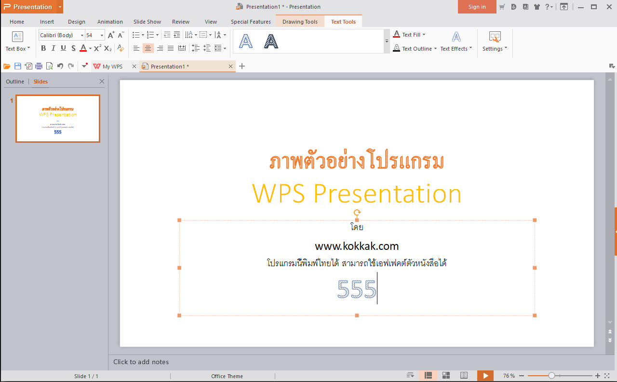Screen dimensions: 617x382
Task: Open the Insert ribbon tab
Action: pyautogui.click(x=47, y=22)
